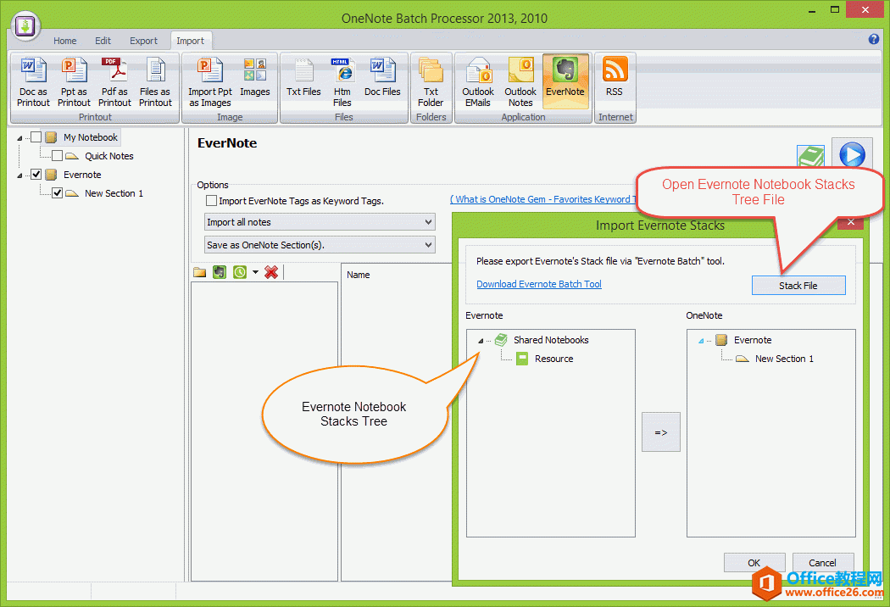Uncheck the Evernote notebook in the tree
Image resolution: width=890 pixels, height=607 pixels.
tap(36, 174)
